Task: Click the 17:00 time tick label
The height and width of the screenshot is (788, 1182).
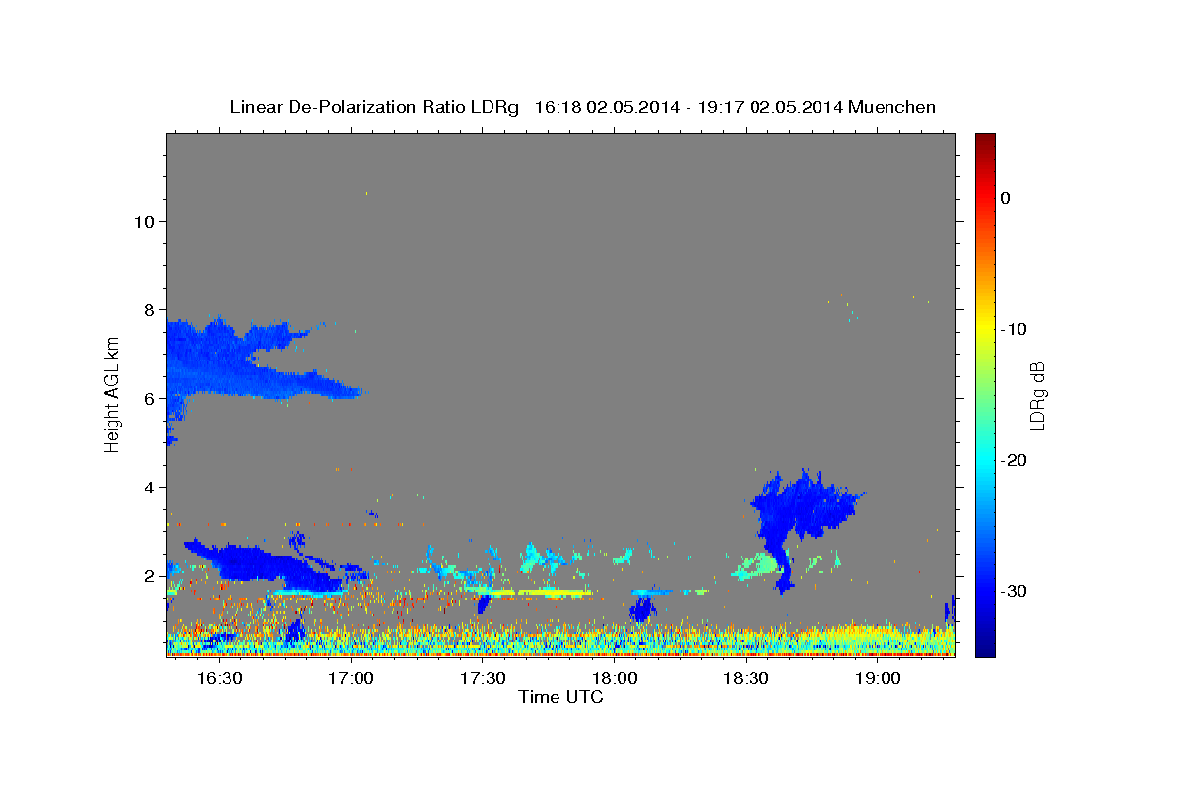Action: point(351,679)
